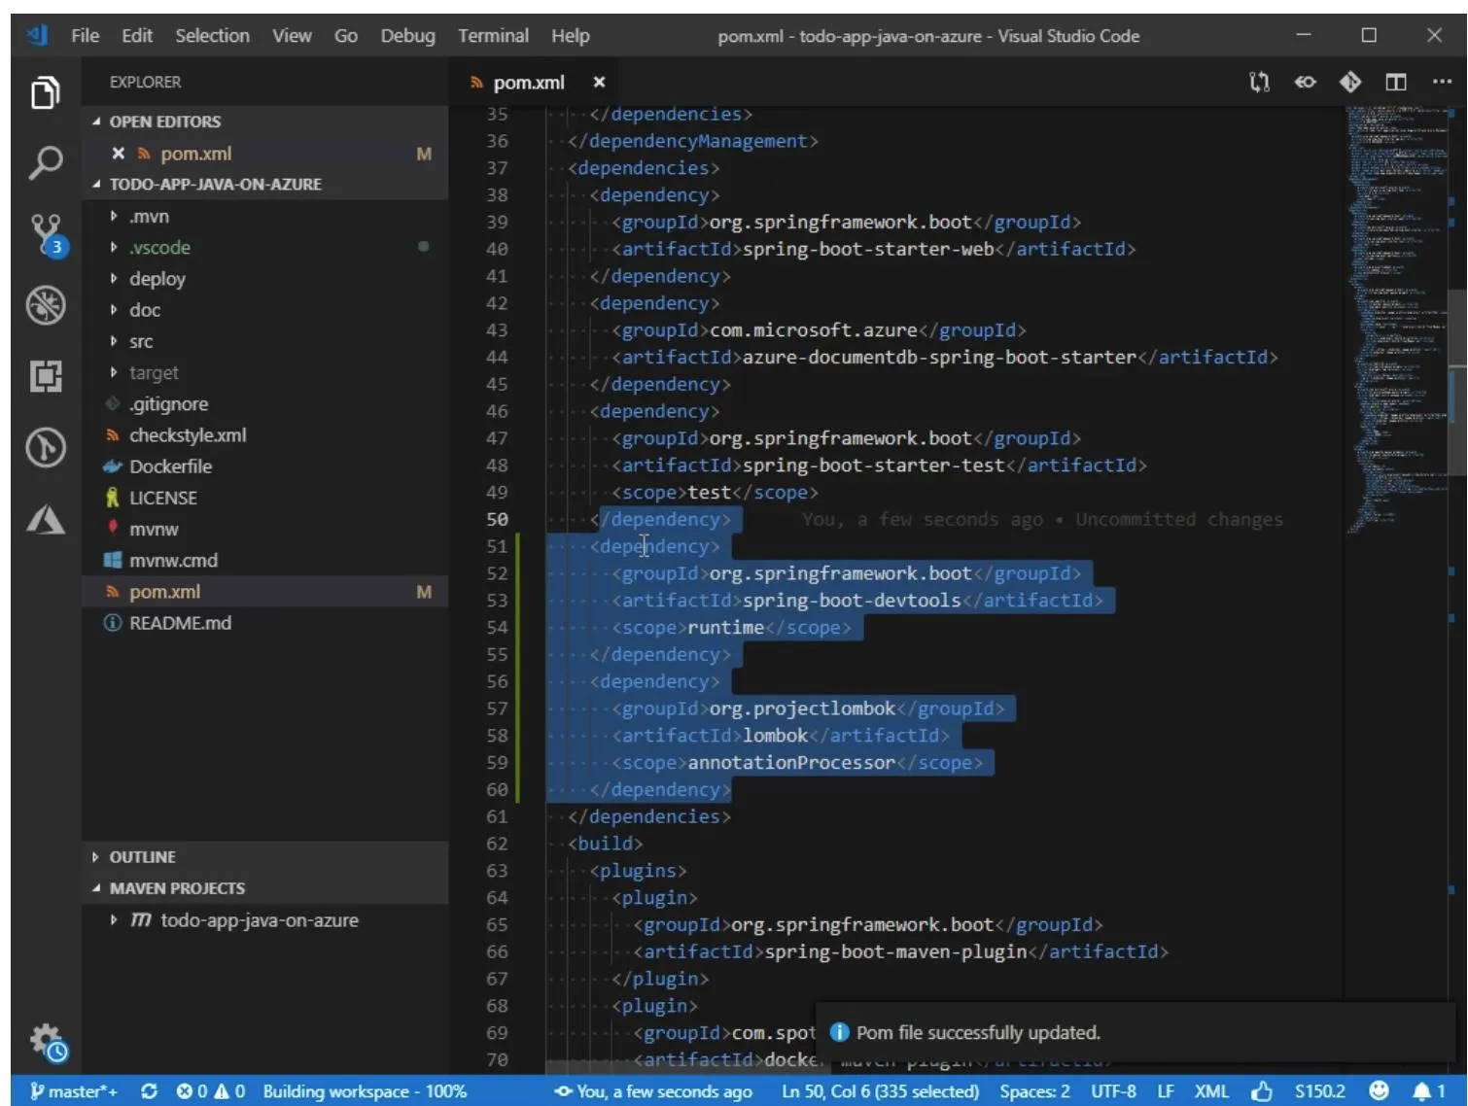
Task: Expand the src folder
Action: pyautogui.click(x=141, y=341)
